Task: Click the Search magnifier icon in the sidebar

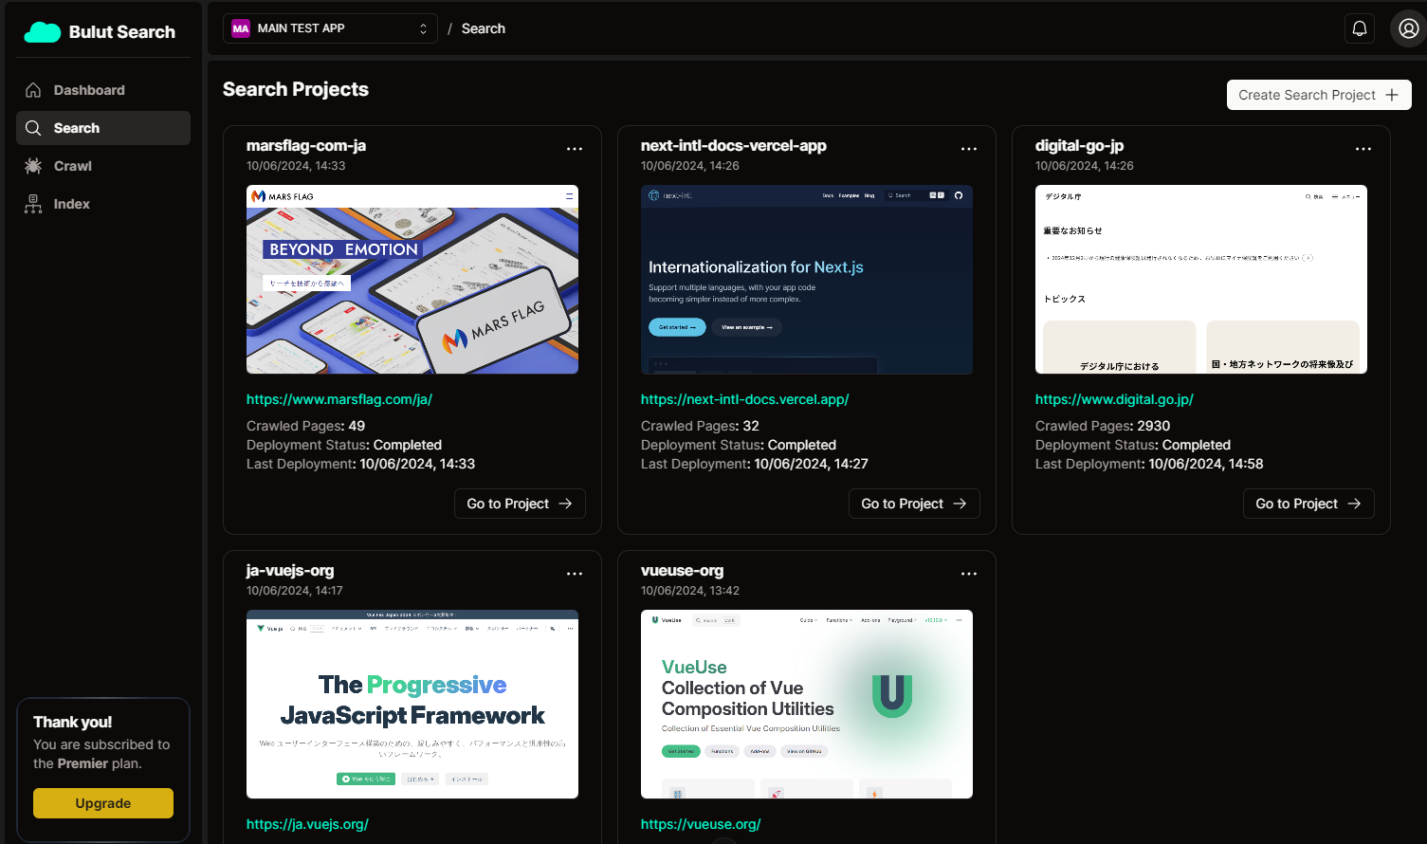Action: pyautogui.click(x=33, y=128)
